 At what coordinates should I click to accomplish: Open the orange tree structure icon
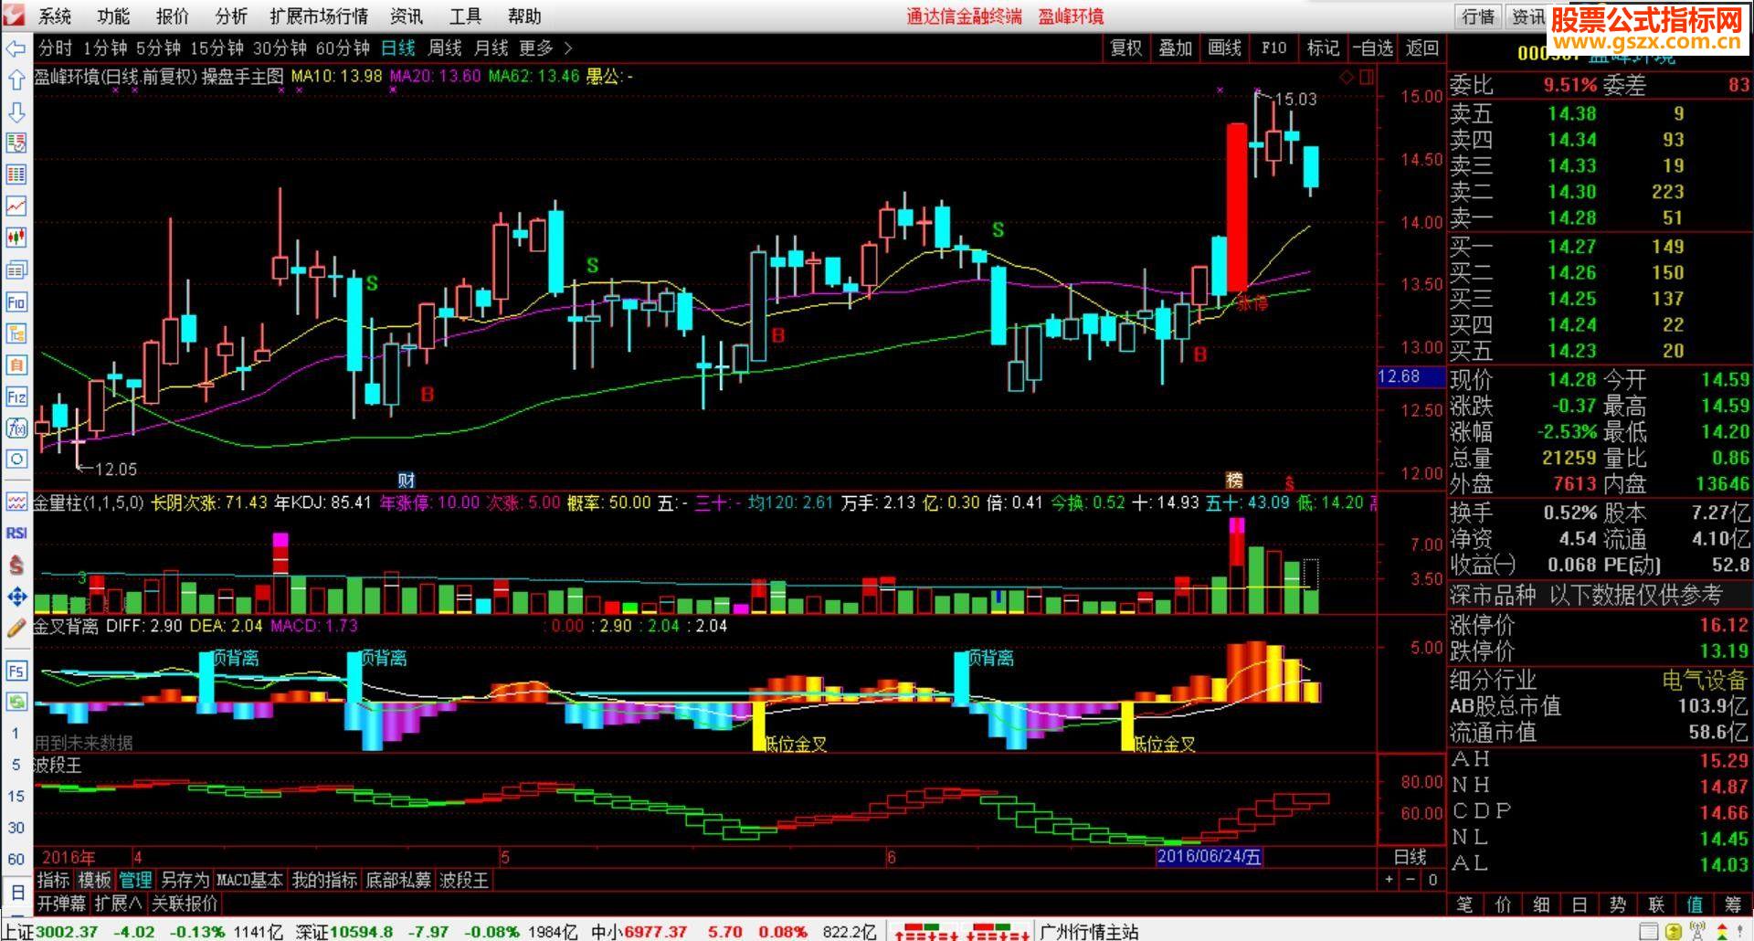[x=16, y=333]
